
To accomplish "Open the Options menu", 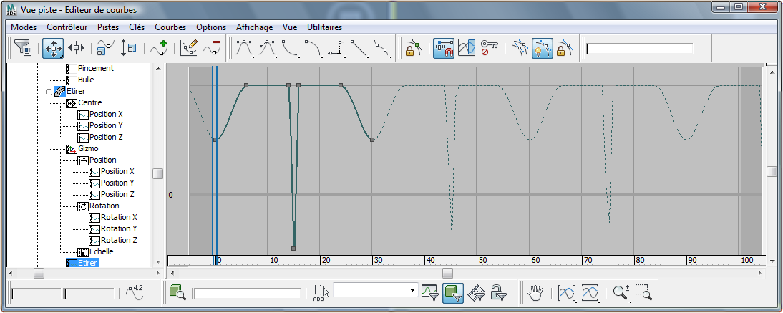I will click(x=211, y=27).
